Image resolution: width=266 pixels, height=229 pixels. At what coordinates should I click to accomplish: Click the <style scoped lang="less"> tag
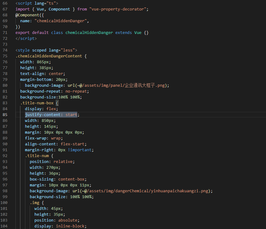[x=46, y=50]
